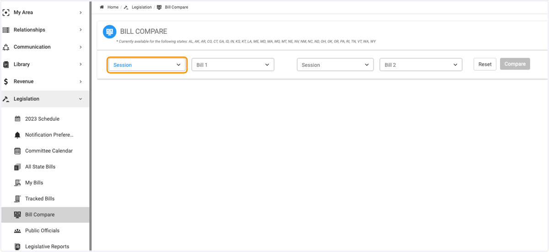Screen dimensions: 549x252
Task: Click the My Area sidebar icon
Action: [x=6, y=12]
